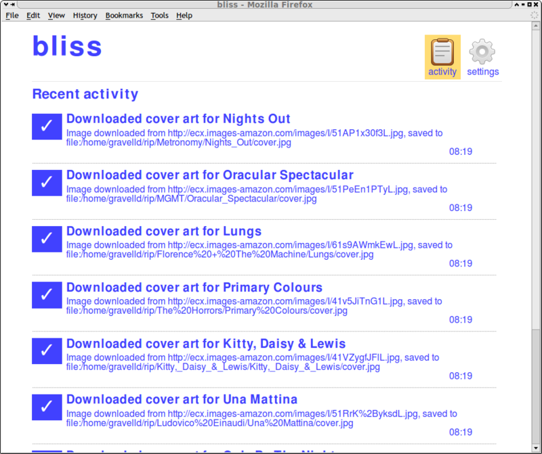
Task: Click the vertical scrollbar thumb
Action: 536,386
